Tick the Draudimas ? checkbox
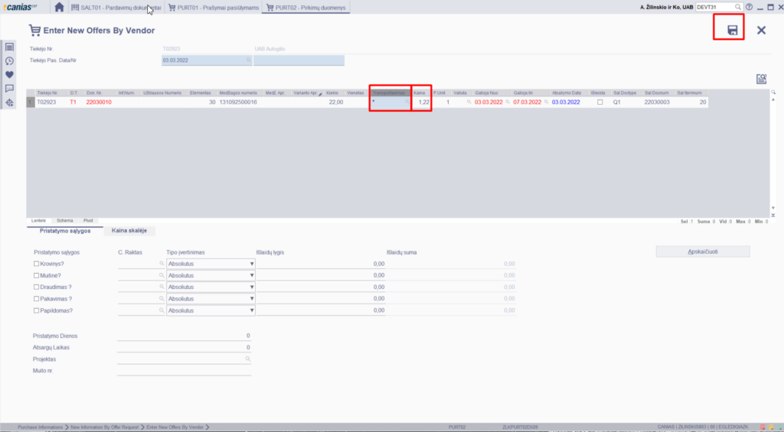Screen dimensions: 784x432 [37, 287]
